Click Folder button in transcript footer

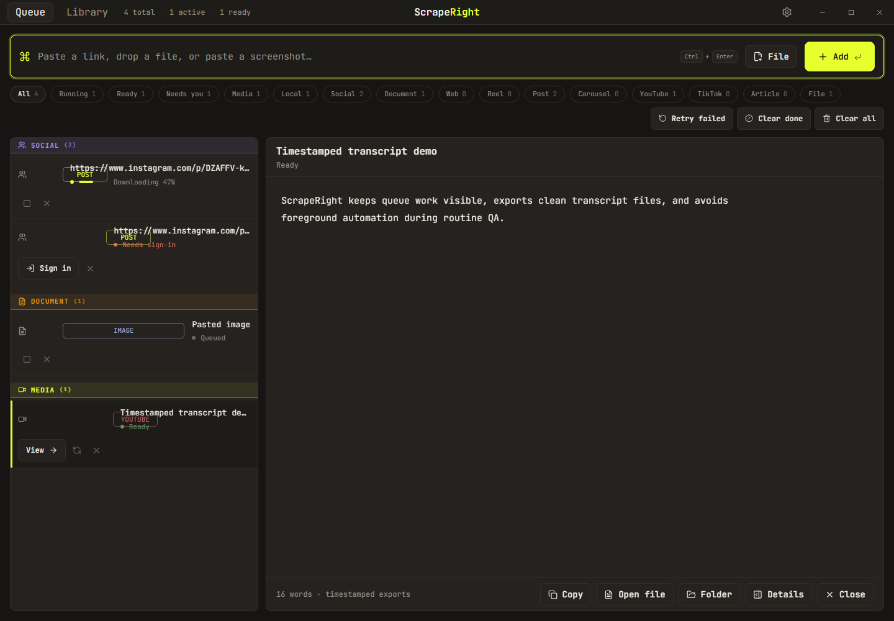click(x=709, y=594)
